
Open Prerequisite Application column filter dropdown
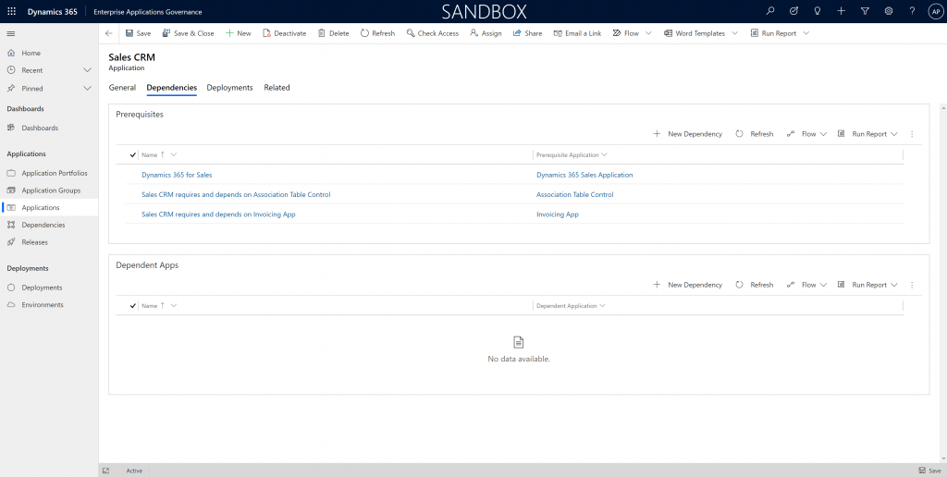604,155
